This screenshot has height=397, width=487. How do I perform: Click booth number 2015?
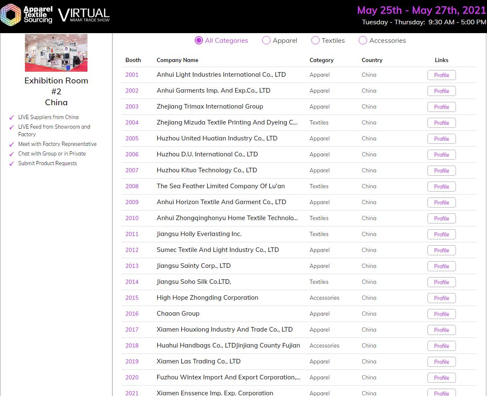(x=132, y=298)
